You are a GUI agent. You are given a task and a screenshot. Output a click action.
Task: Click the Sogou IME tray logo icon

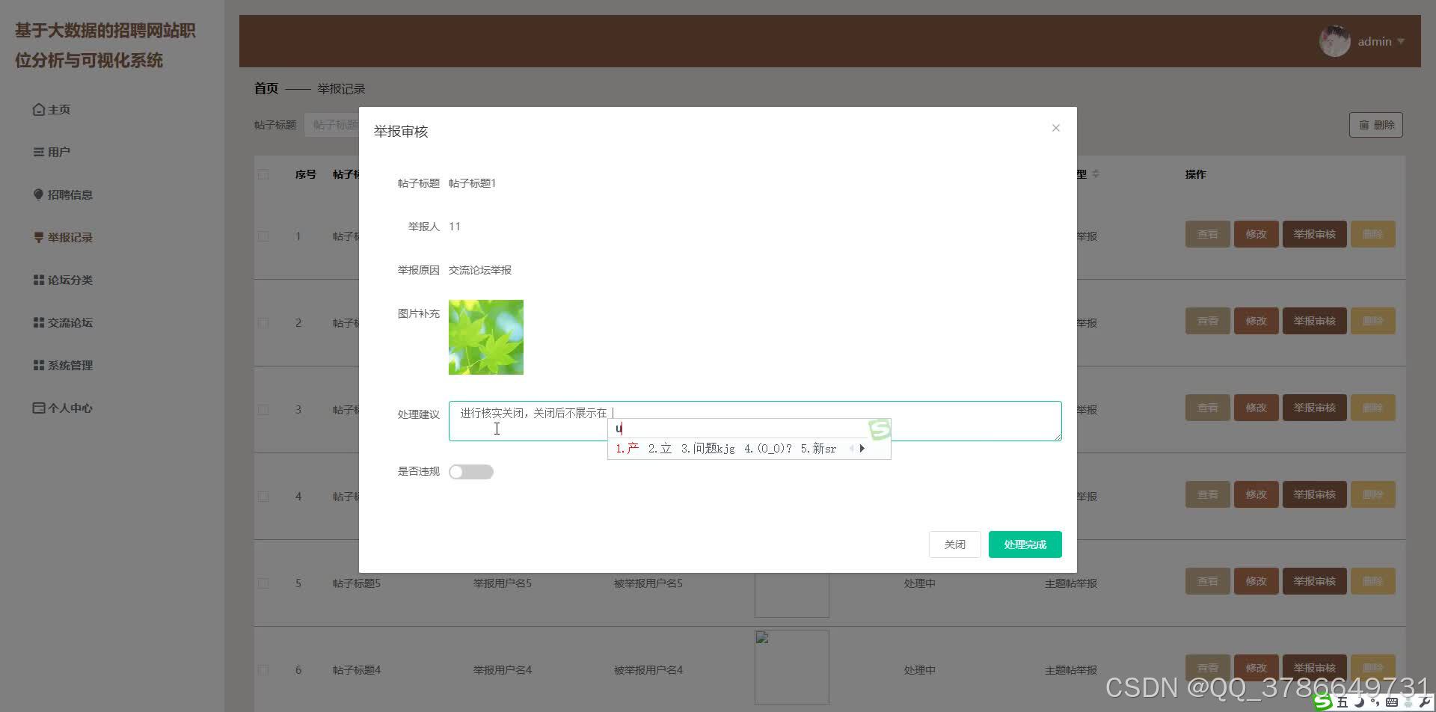1322,702
